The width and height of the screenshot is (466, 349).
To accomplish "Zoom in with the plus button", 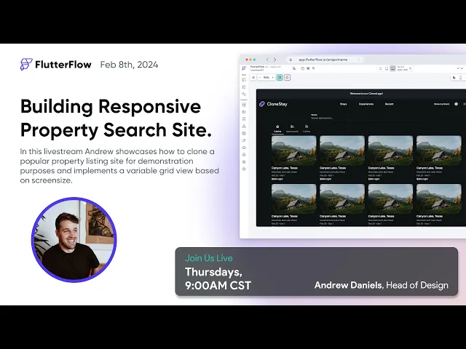I will pyautogui.click(x=273, y=78).
